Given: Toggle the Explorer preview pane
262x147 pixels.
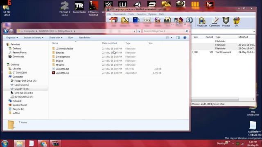Looking at the screenshot, I should click(x=178, y=38).
